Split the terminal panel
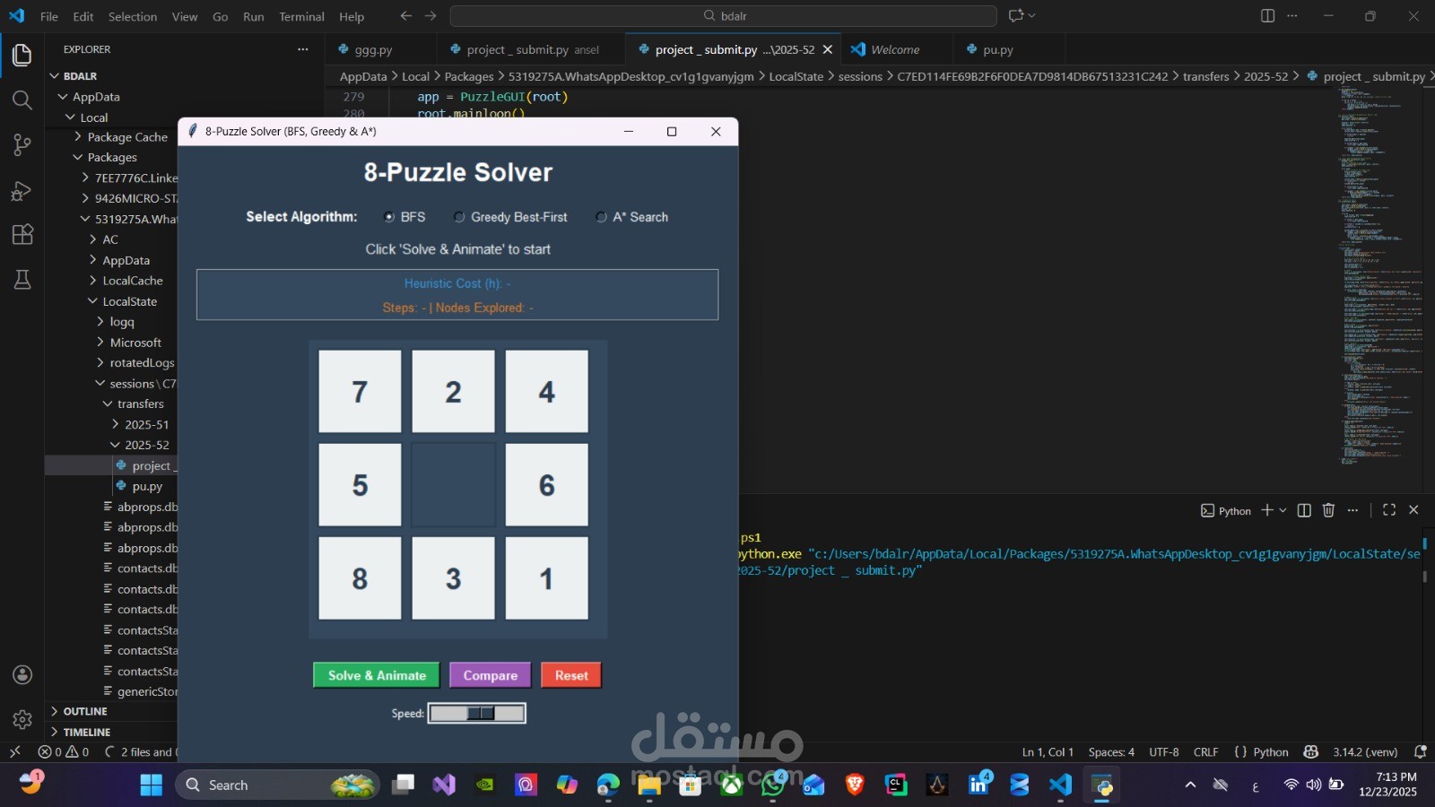1435x807 pixels. click(1303, 510)
